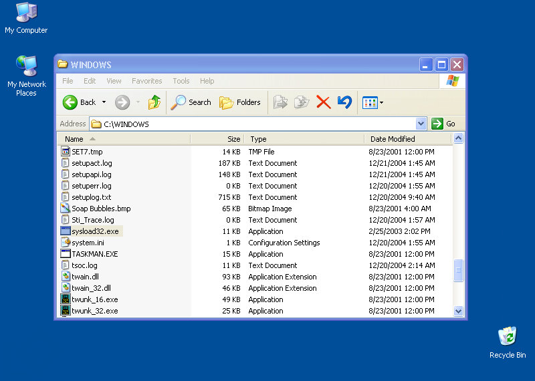
Task: Open the Edit menu
Action: tap(90, 81)
